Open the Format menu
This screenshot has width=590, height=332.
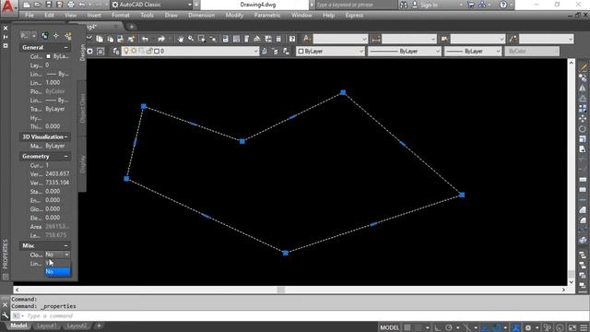pyautogui.click(x=121, y=16)
